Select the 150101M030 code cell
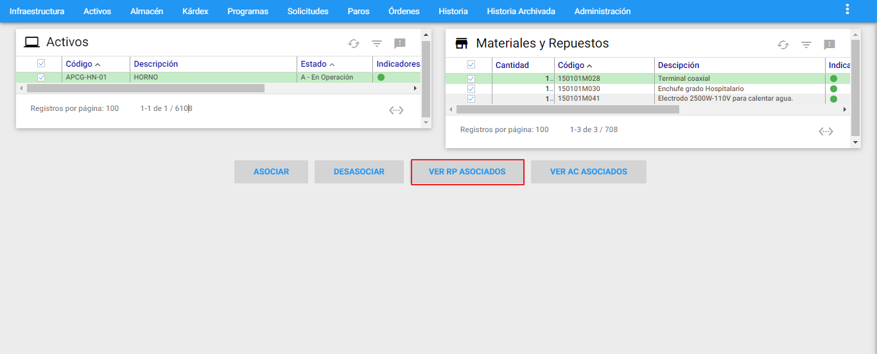This screenshot has height=354, width=877. [x=604, y=88]
